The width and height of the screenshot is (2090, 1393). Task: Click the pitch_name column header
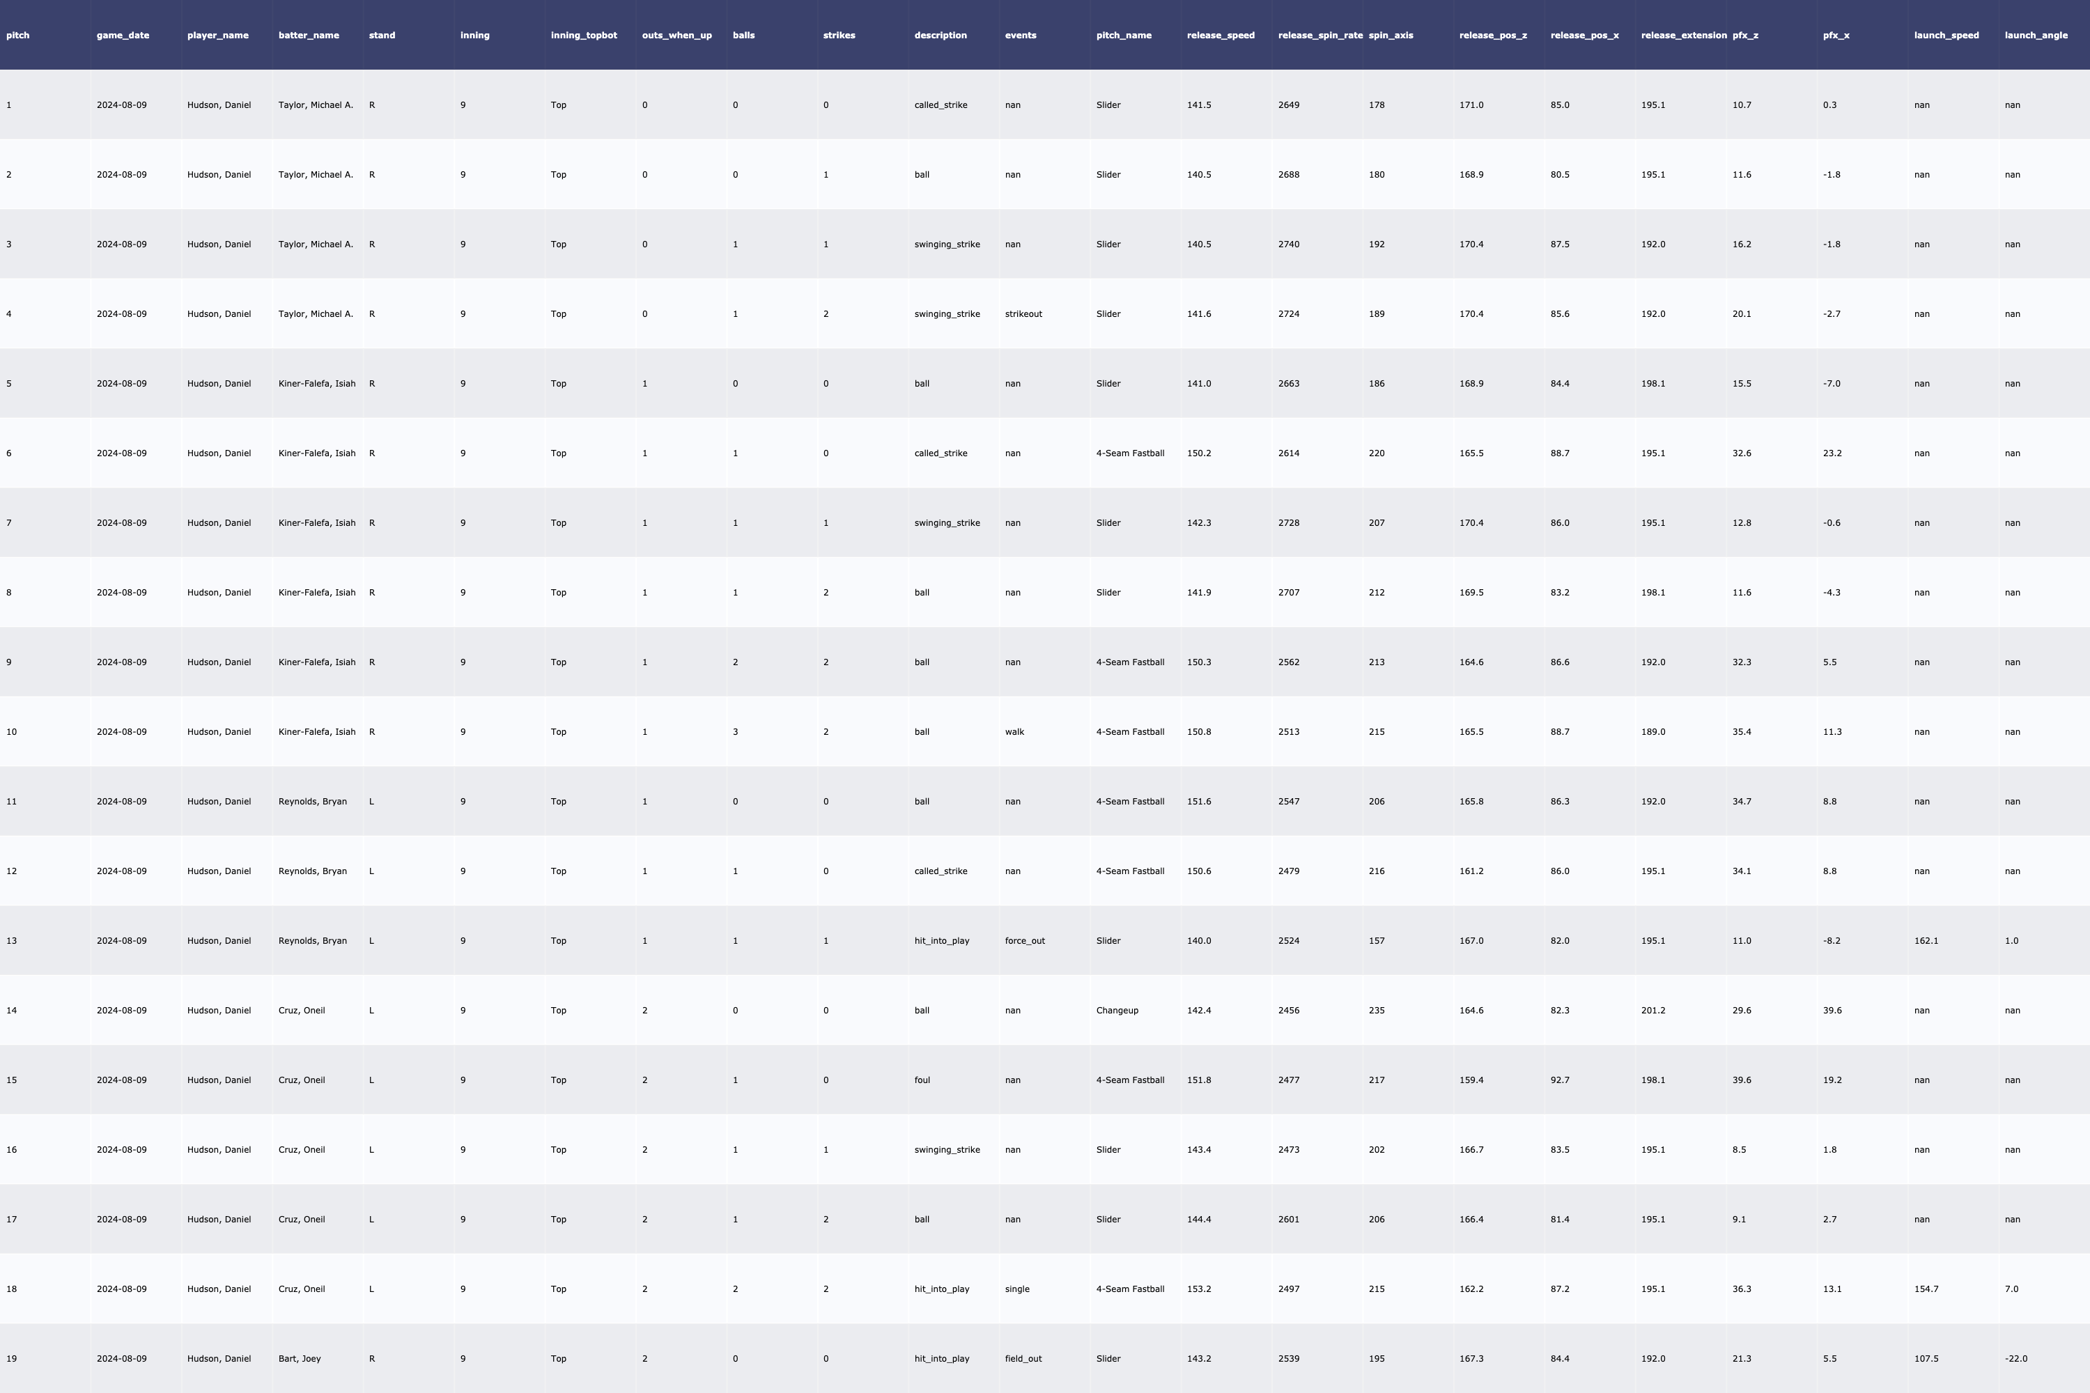point(1123,36)
